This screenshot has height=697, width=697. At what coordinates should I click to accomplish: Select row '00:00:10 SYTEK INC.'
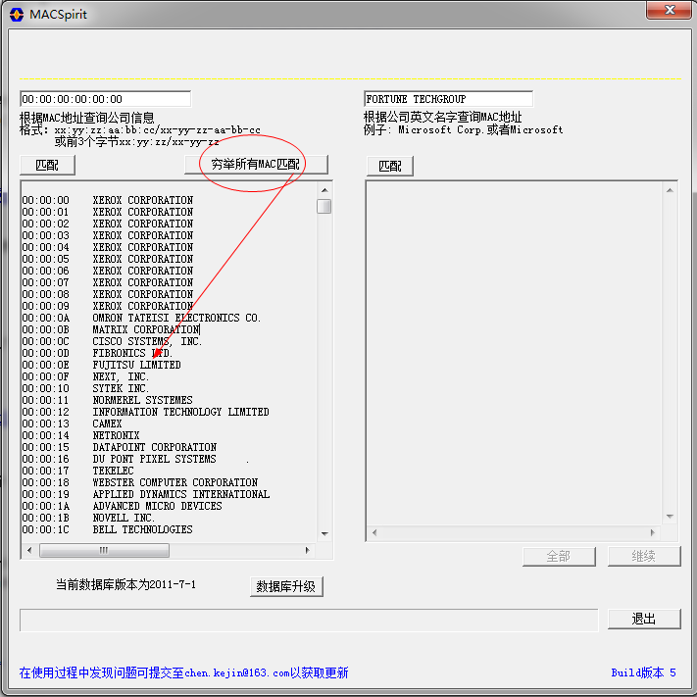click(85, 389)
